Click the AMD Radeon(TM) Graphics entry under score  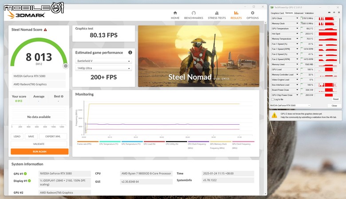click(39, 84)
